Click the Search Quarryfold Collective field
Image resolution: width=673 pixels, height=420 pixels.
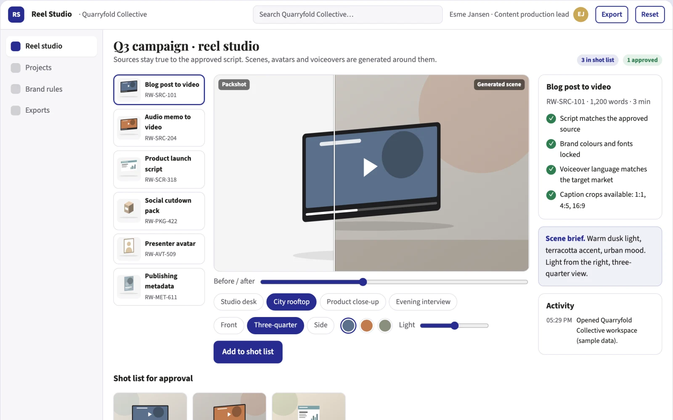pyautogui.click(x=347, y=14)
